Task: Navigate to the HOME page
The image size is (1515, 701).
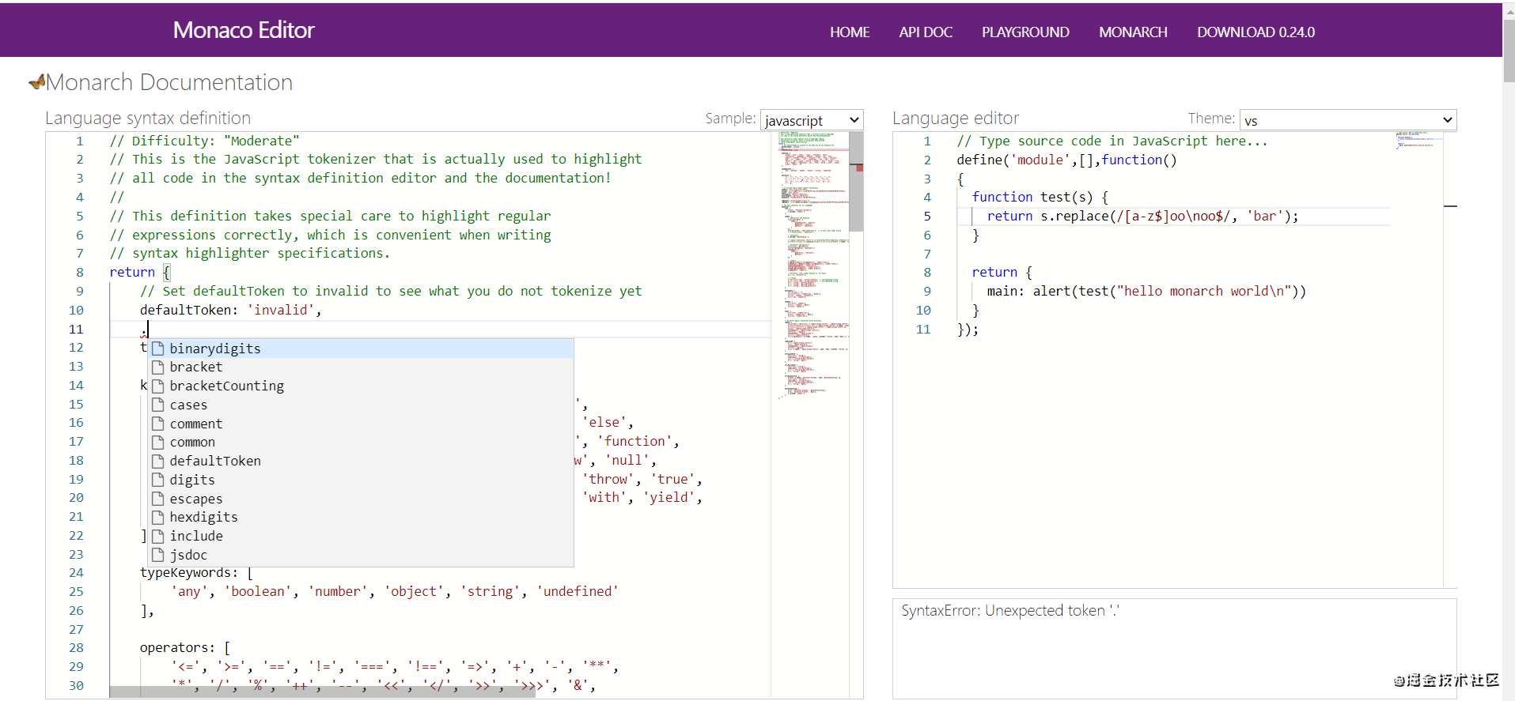Action: (x=850, y=32)
